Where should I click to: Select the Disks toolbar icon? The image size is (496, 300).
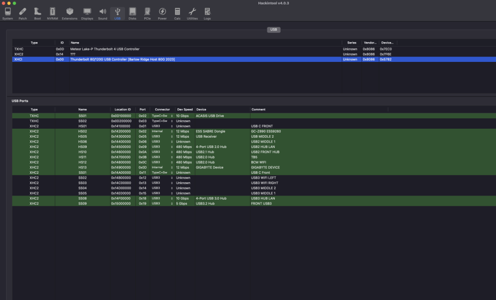point(132,13)
